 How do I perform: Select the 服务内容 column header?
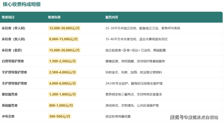(x=112, y=17)
